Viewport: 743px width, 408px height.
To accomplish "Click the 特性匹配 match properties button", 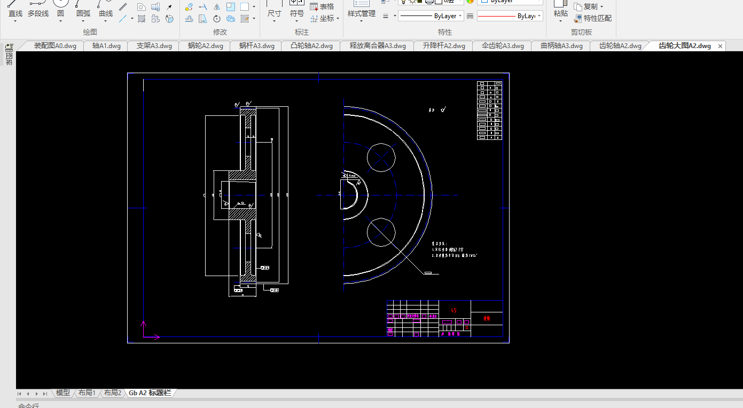I will pos(593,18).
